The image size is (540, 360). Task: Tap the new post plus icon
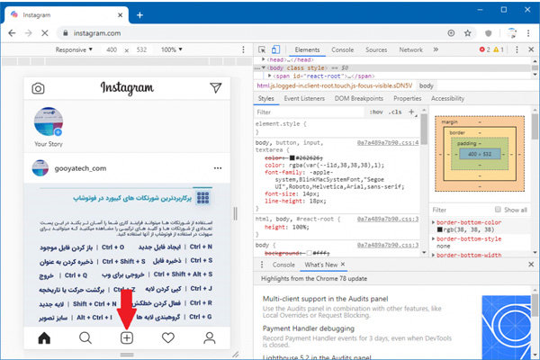[x=127, y=338]
